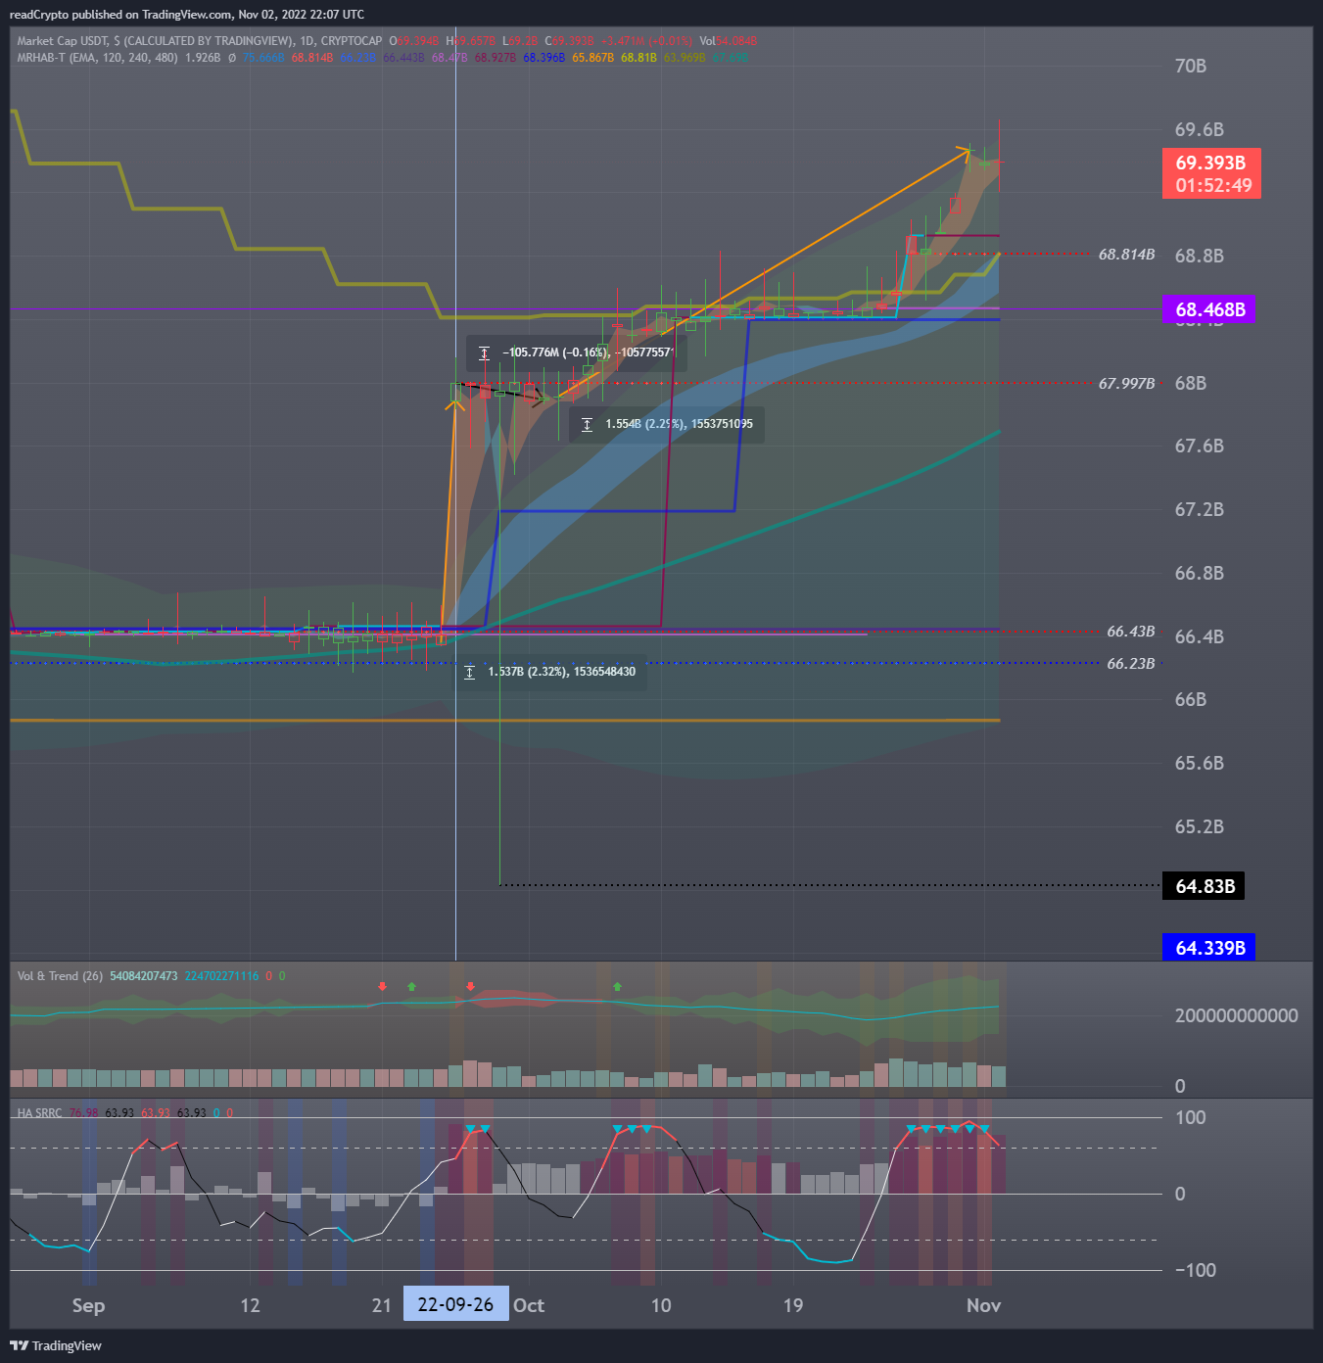Click the highlighted 22-09-26 date label
1323x1363 pixels.
(456, 1304)
